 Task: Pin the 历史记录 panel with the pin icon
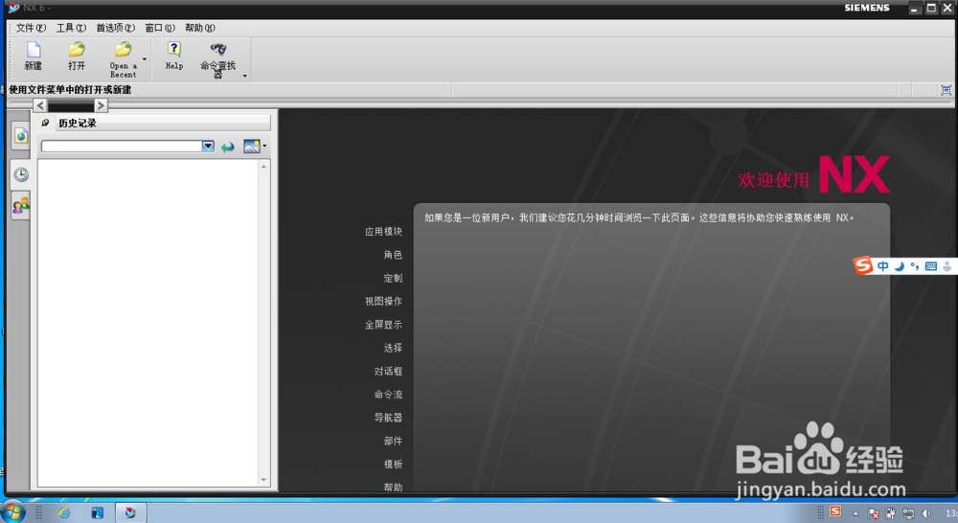click(x=45, y=123)
